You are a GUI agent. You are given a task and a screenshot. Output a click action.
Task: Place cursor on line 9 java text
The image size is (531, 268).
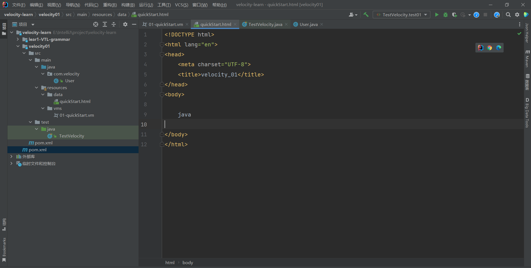184,115
